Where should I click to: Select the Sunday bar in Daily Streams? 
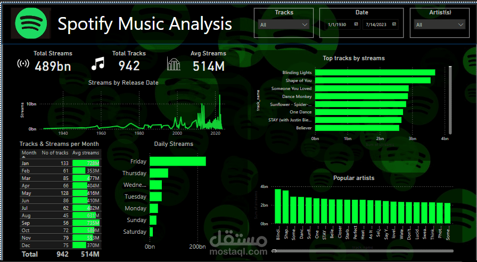(x=153, y=220)
